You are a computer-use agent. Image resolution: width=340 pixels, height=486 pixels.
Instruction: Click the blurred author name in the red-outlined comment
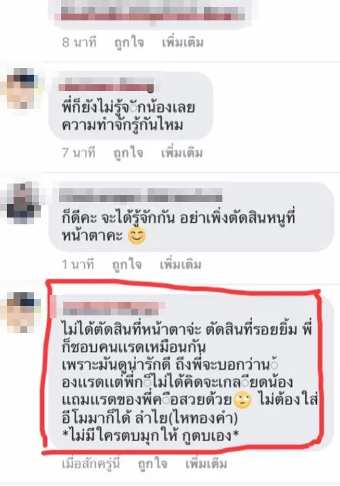click(x=113, y=308)
